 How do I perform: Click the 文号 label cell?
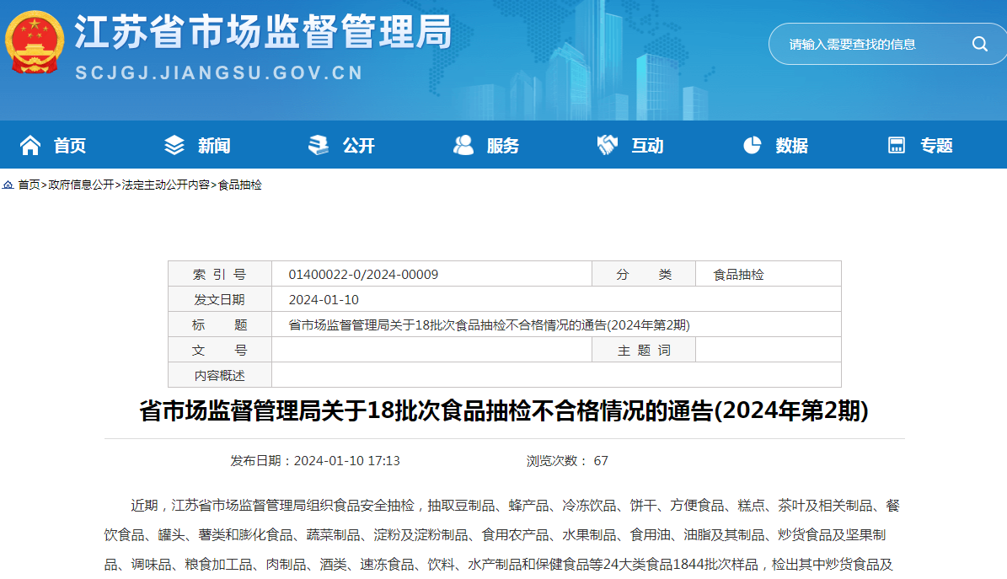point(220,350)
